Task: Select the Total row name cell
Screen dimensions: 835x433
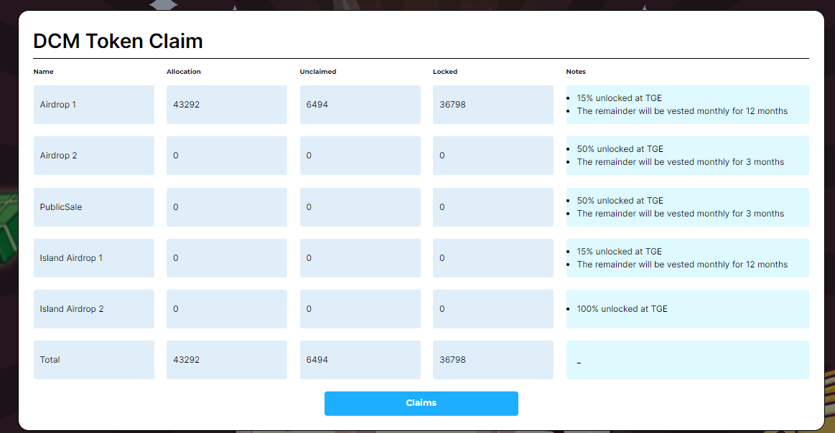Action: click(94, 360)
